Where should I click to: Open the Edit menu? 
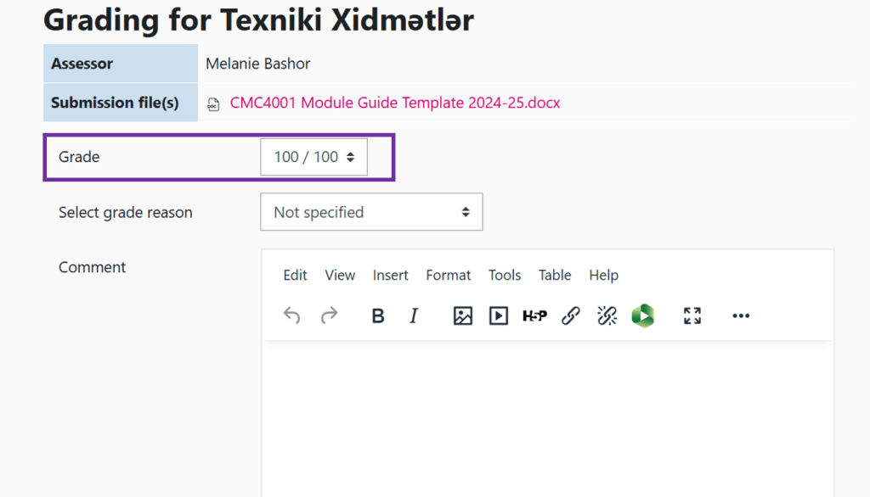point(295,275)
